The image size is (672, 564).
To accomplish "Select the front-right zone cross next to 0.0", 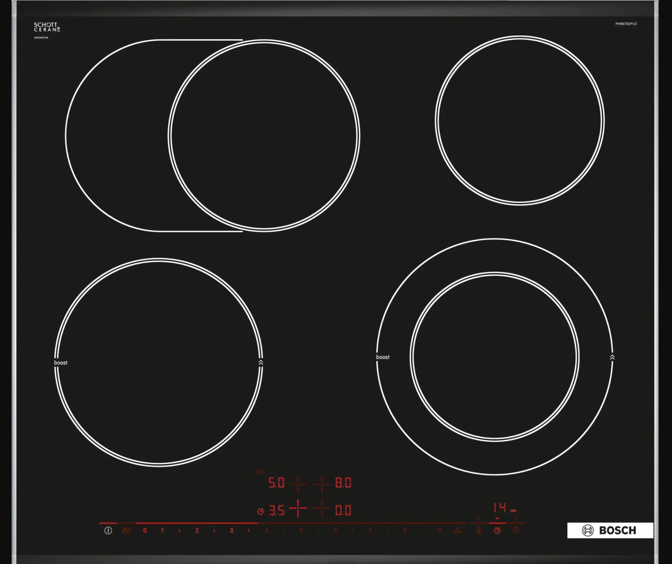I will (322, 508).
